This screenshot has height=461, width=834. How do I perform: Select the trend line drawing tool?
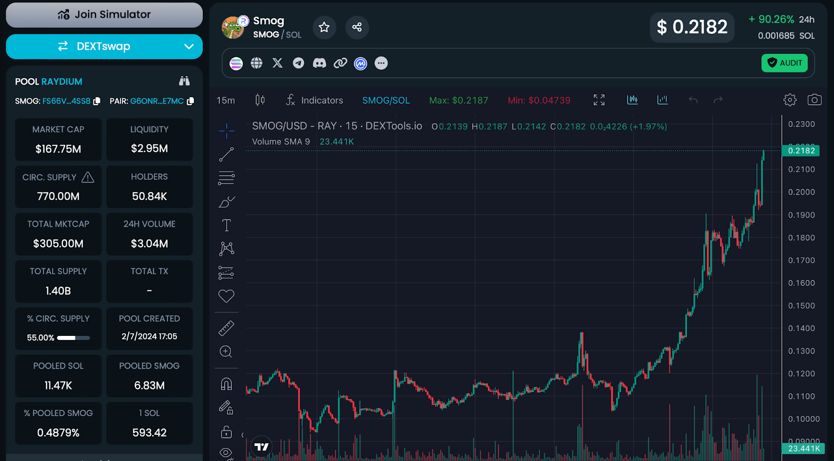click(x=226, y=154)
